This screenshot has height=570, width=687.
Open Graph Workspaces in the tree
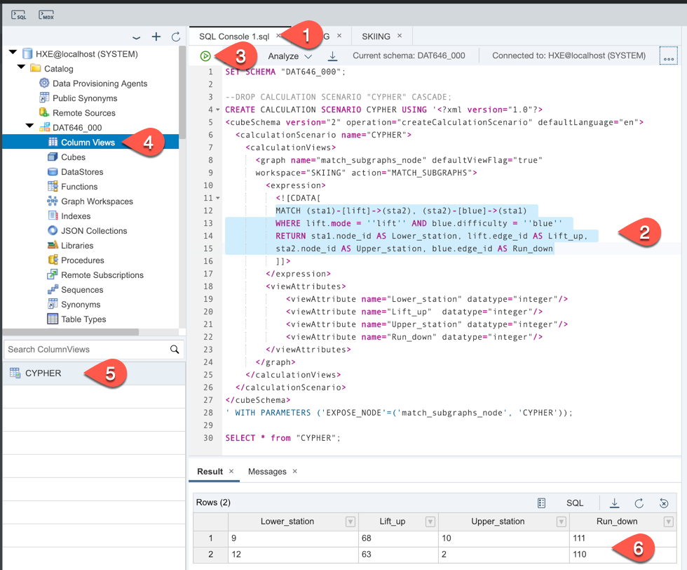coord(97,201)
